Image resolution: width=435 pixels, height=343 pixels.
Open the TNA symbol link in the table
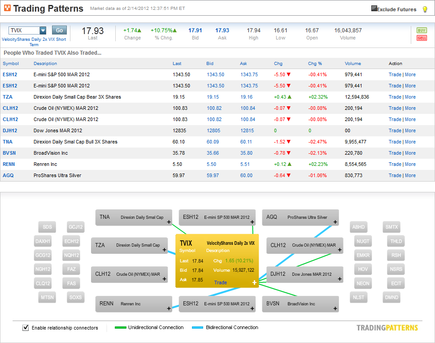click(x=8, y=142)
